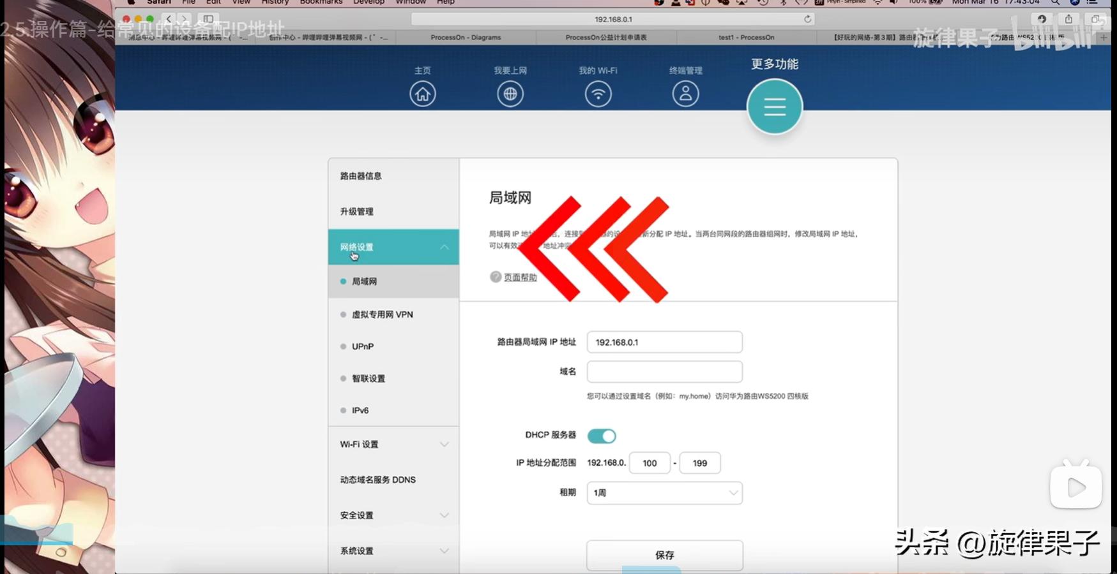Click the Wi-Fi status icon in menu bar
This screenshot has width=1117, height=574.
pos(876,2)
